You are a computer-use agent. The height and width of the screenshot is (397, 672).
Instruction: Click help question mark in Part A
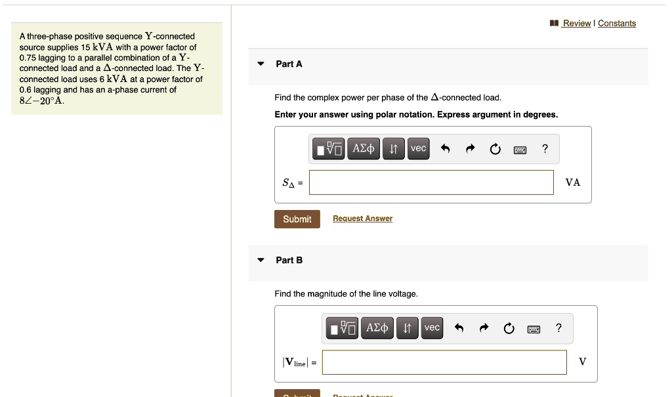pos(545,149)
